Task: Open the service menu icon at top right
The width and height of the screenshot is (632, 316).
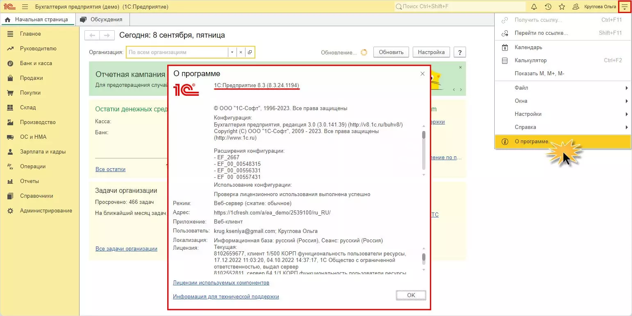Action: 624,7
